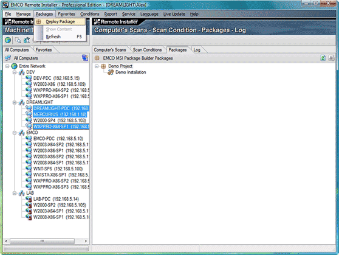Click the LAB domain group icon
This screenshot has width=339, height=255.
click(21, 193)
